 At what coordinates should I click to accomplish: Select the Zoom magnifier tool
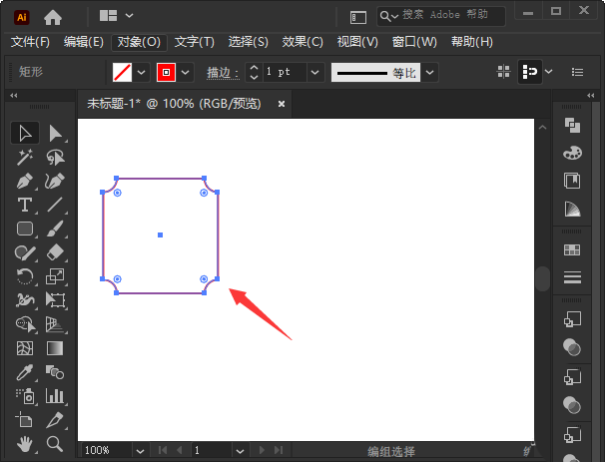pos(56,443)
